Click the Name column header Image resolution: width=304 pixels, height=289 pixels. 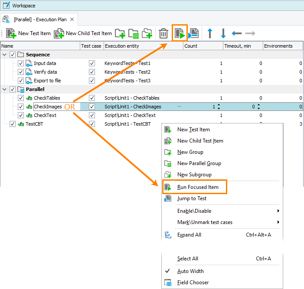(40, 46)
